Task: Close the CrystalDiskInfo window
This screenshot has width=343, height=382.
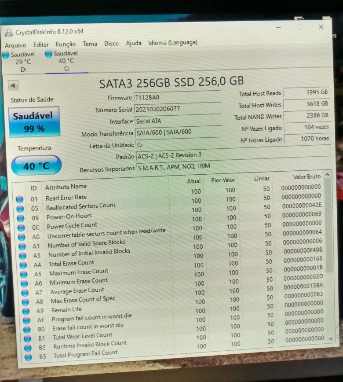Action: [x=321, y=27]
